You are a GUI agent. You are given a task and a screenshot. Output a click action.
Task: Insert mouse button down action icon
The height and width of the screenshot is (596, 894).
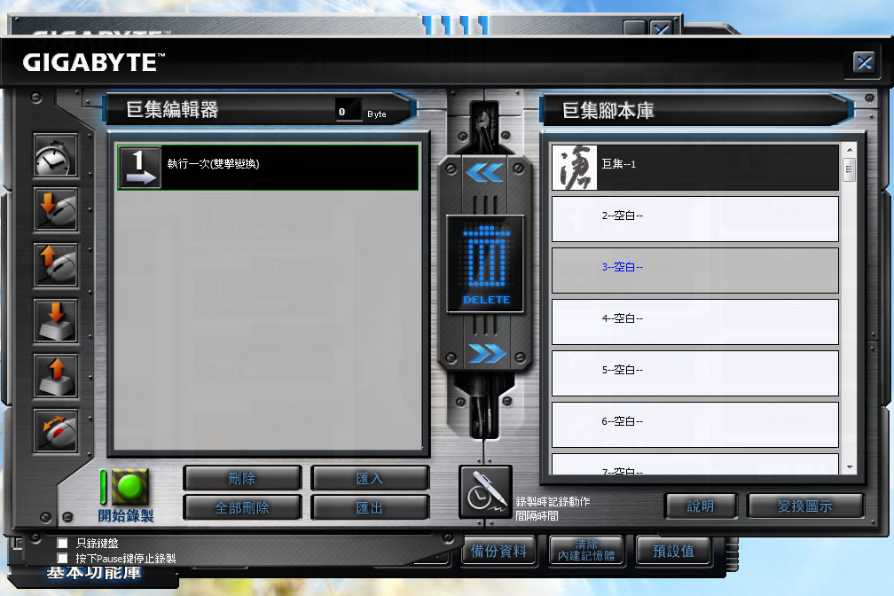(x=55, y=210)
